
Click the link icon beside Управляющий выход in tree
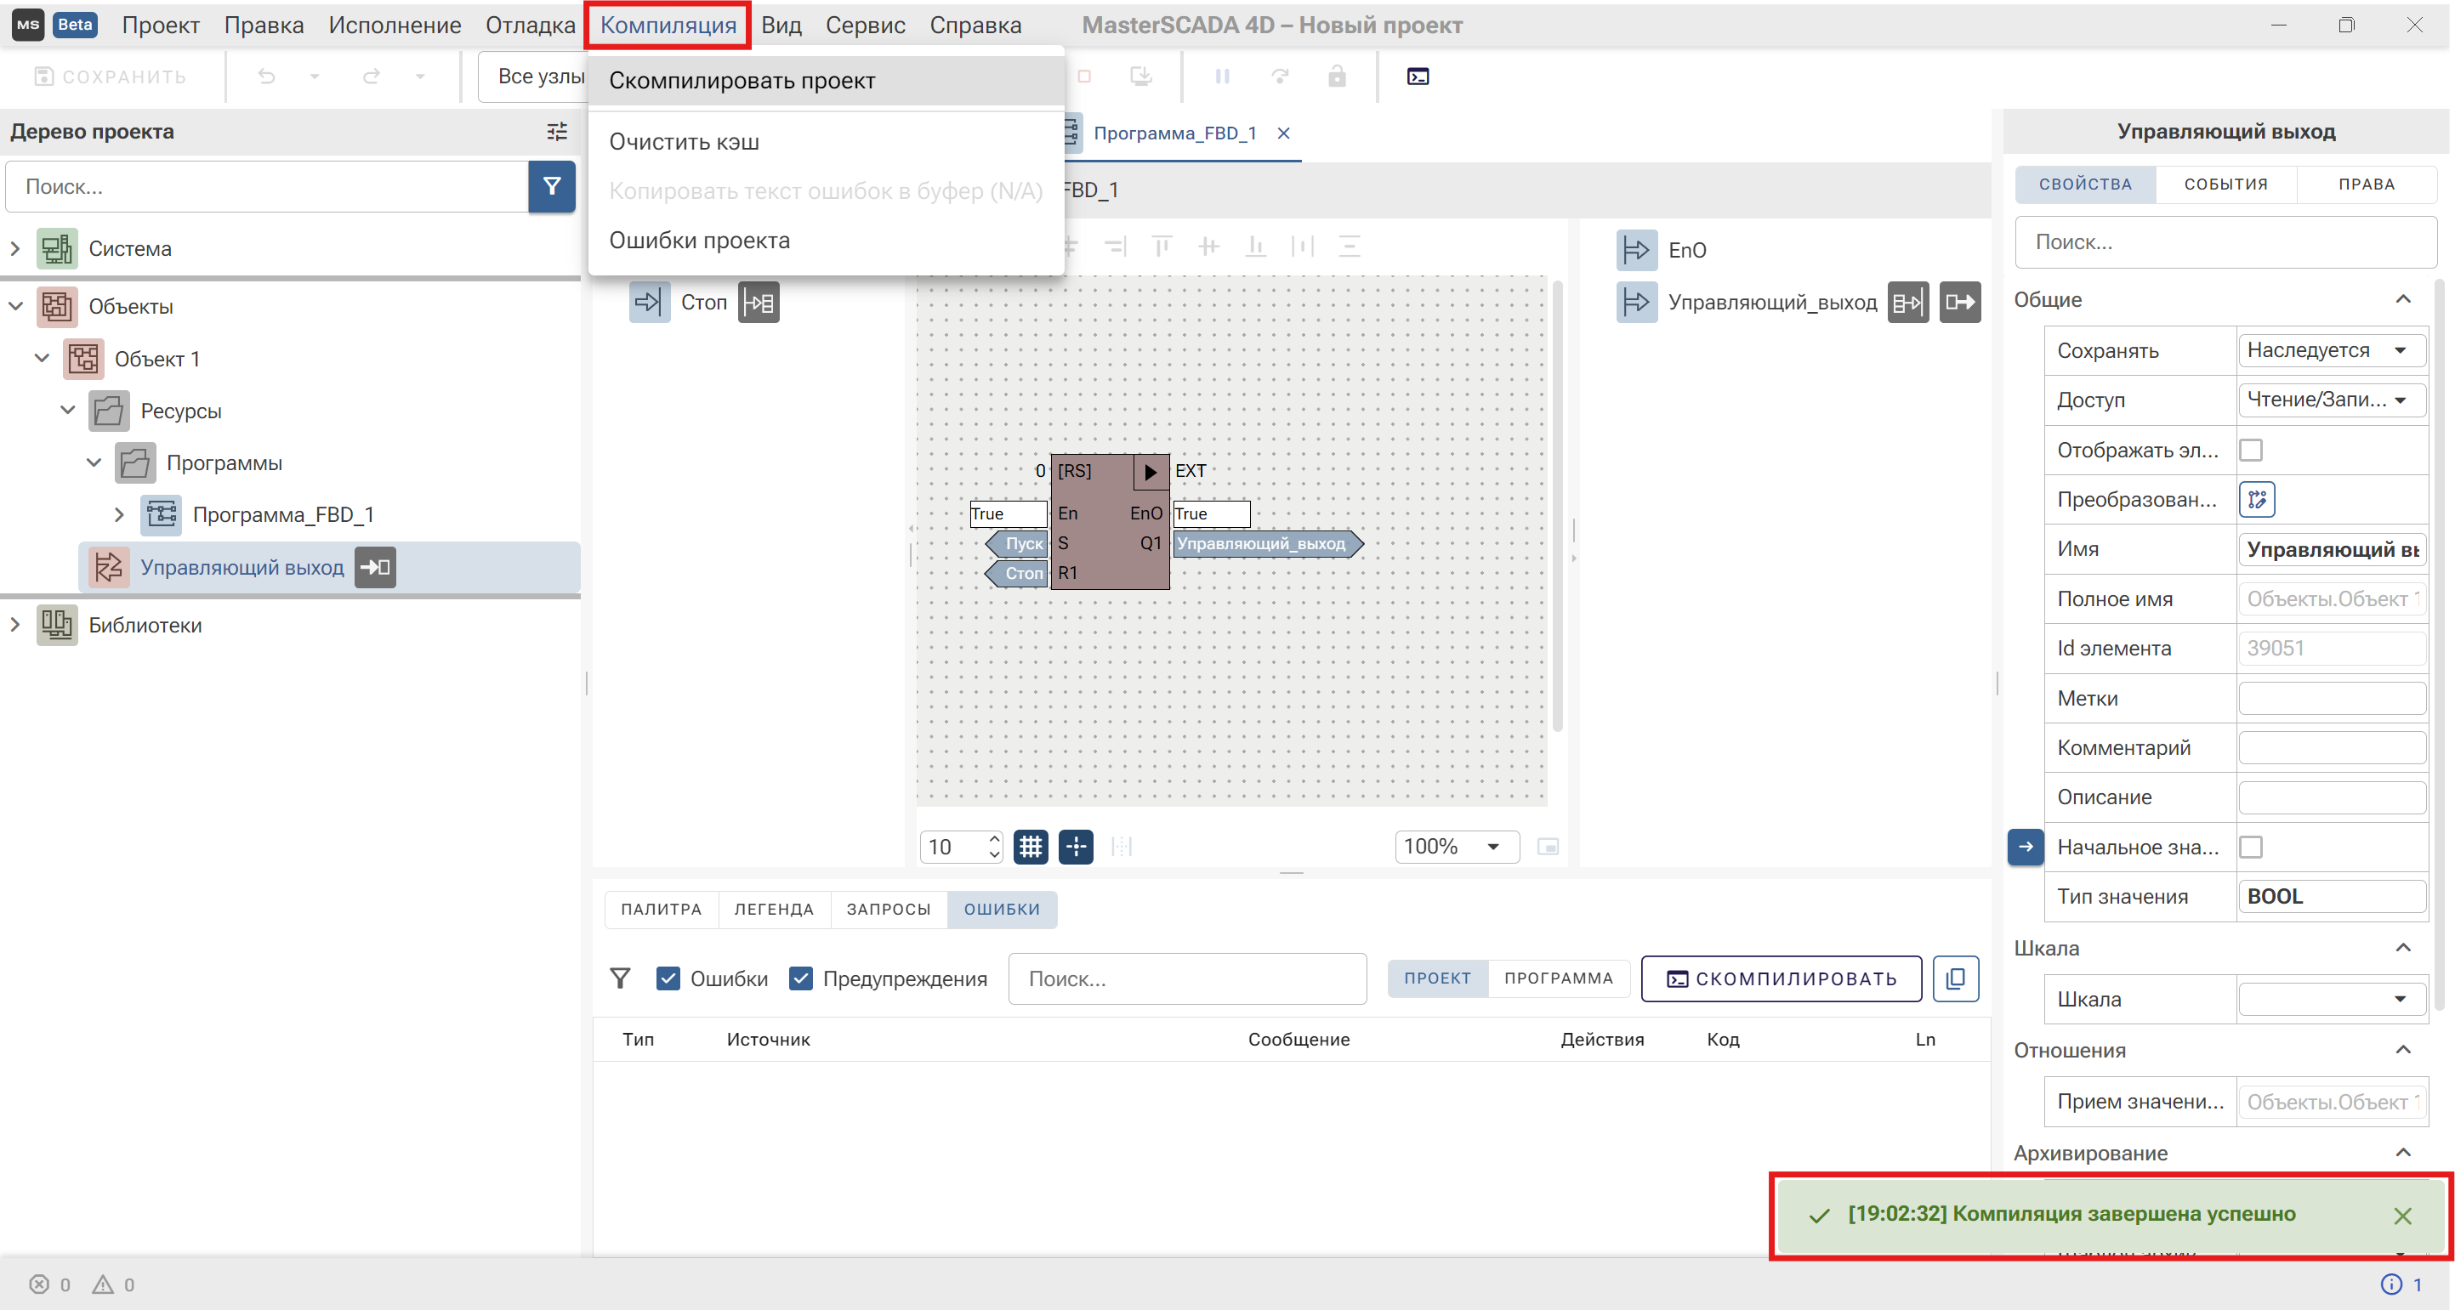[x=376, y=567]
